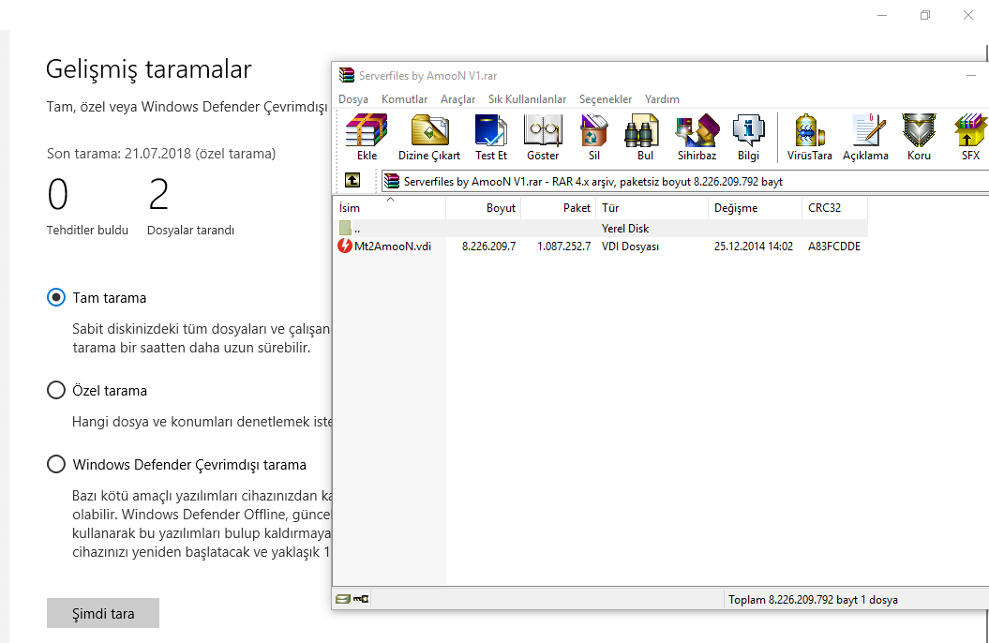This screenshot has height=643, width=989.
Task: Click the 'Yerel Disk' type cell
Action: click(625, 228)
